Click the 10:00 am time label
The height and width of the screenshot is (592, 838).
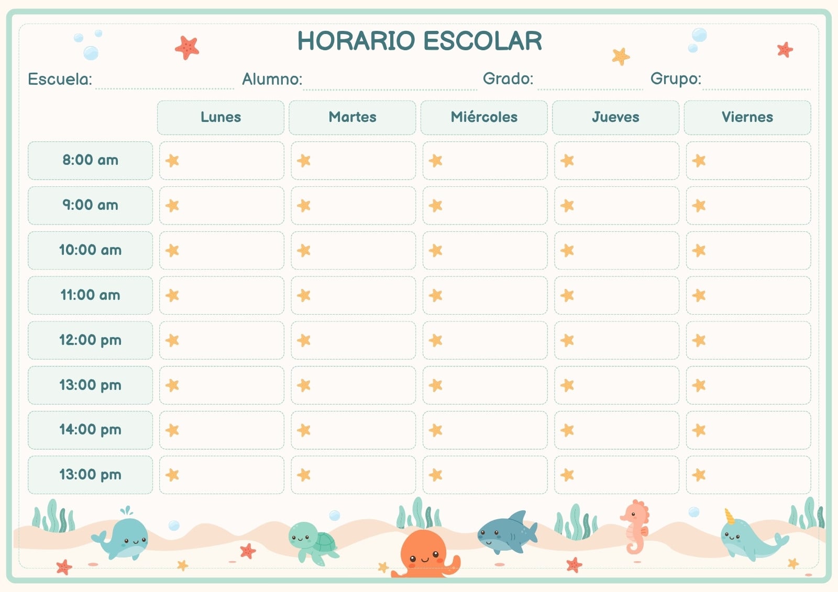(x=90, y=250)
